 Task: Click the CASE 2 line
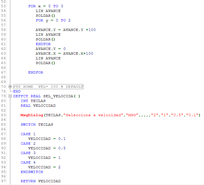point(28,143)
